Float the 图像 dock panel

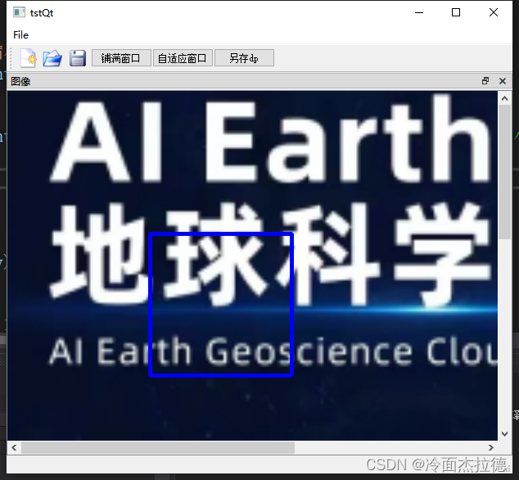pos(485,81)
